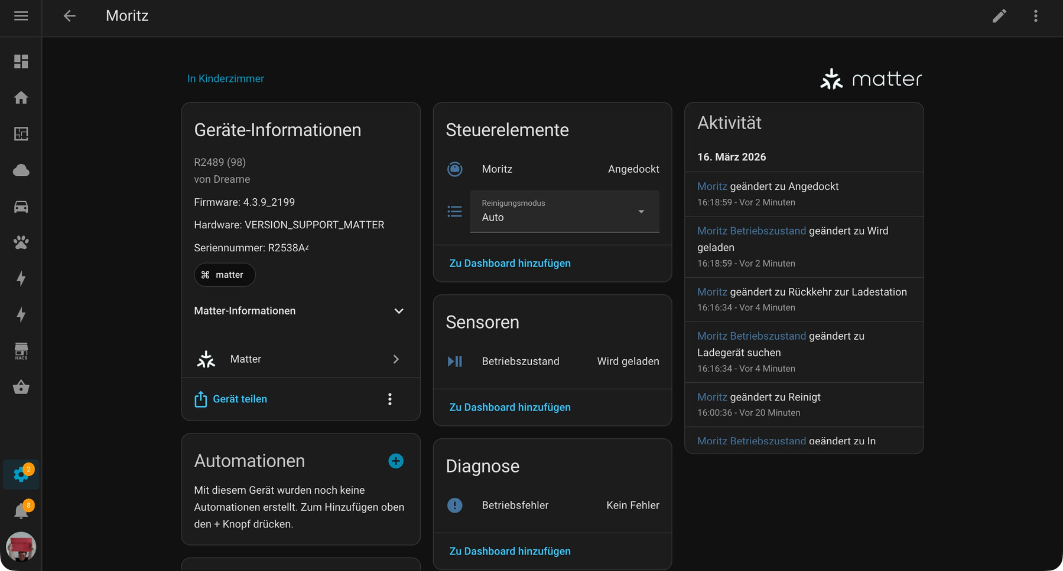The width and height of the screenshot is (1063, 571).
Task: Go back using the arrow icon
Action: click(70, 16)
